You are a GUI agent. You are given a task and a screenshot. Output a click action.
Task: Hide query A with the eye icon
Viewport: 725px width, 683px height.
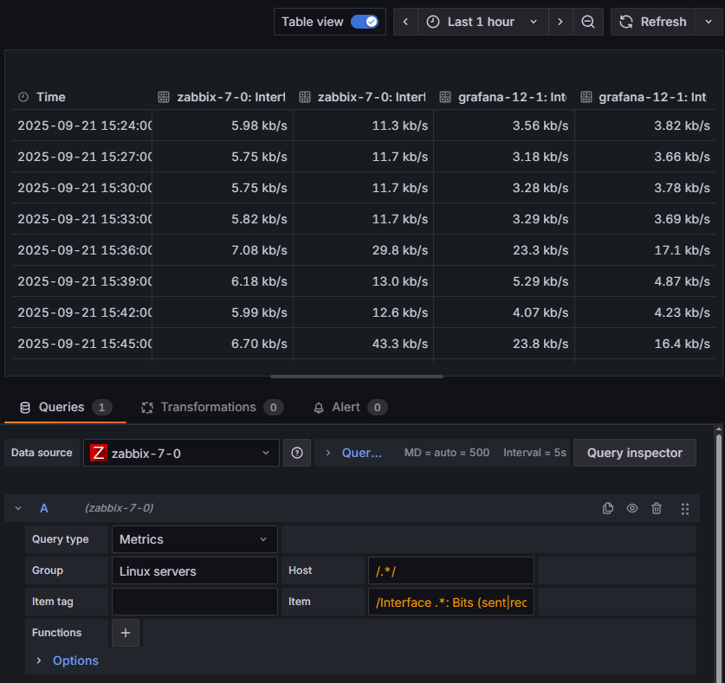(632, 508)
